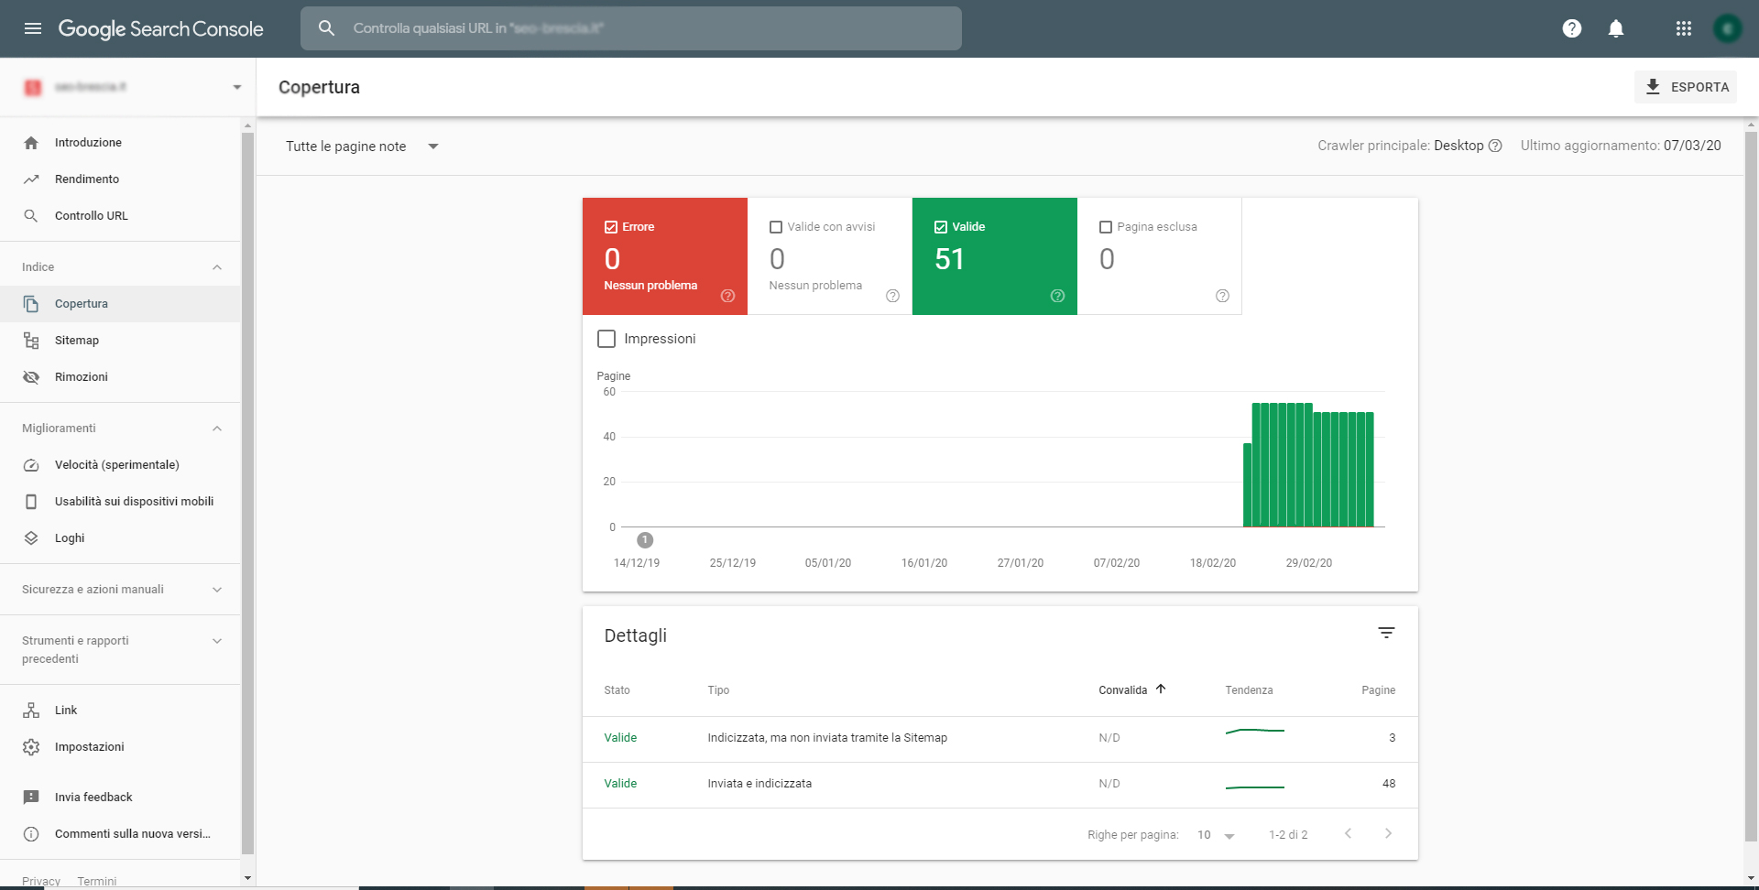Image resolution: width=1759 pixels, height=890 pixels.
Task: Open the Tutte le pagine note dropdown
Action: (x=363, y=147)
